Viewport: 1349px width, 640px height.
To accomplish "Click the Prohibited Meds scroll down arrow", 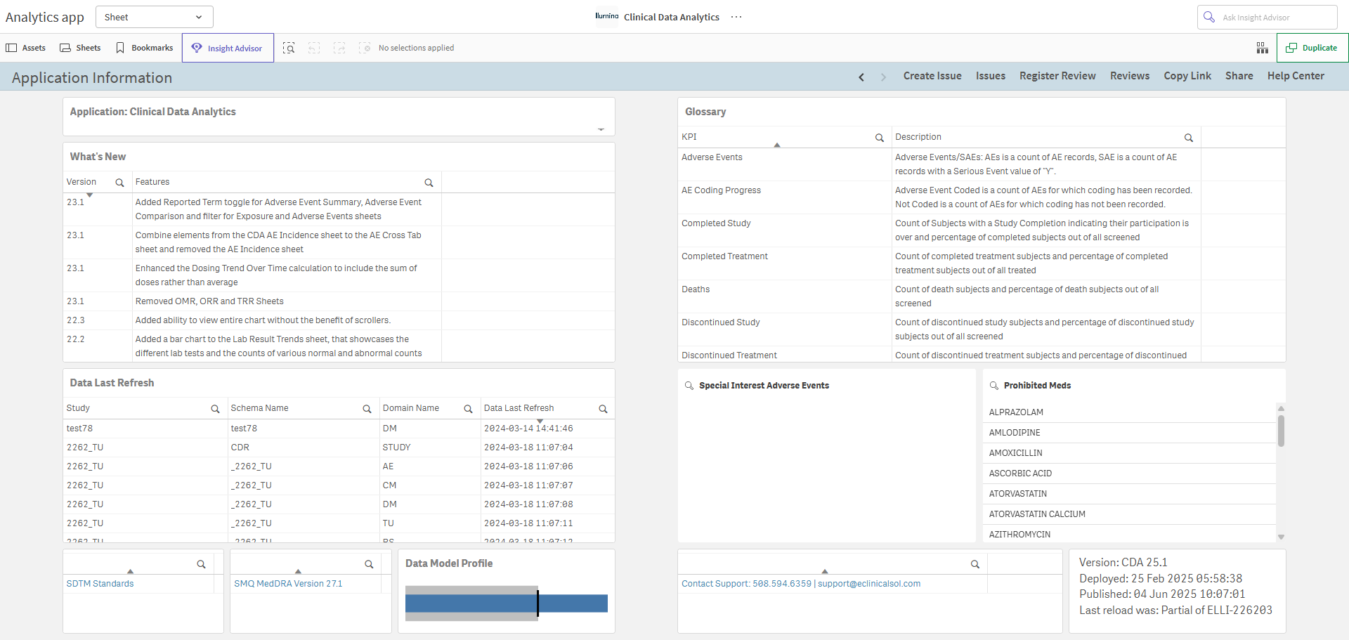I will tap(1281, 537).
